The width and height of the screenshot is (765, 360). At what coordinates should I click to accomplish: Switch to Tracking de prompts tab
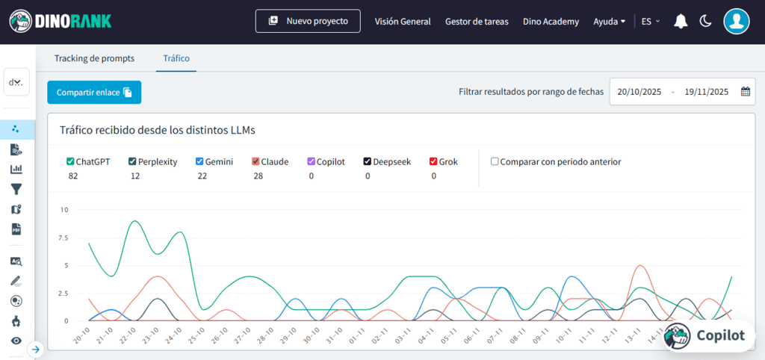[x=94, y=58]
